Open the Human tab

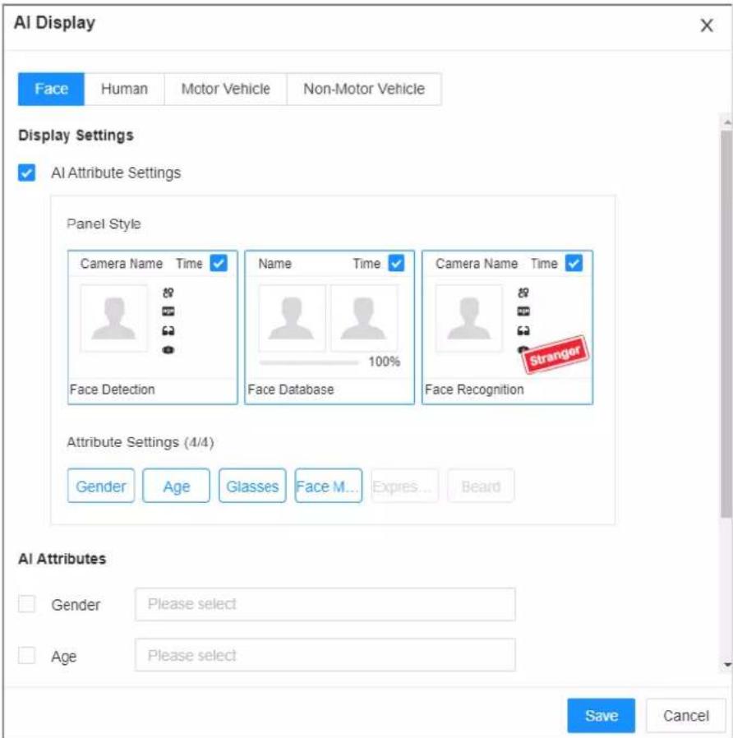[x=124, y=89]
